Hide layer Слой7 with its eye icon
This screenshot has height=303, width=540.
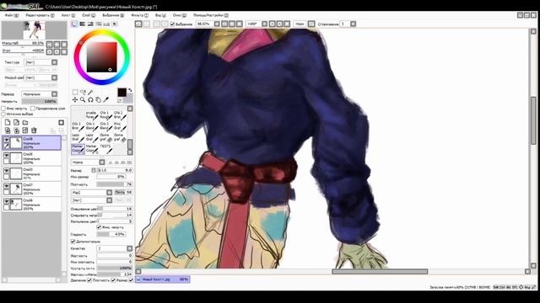point(7,186)
